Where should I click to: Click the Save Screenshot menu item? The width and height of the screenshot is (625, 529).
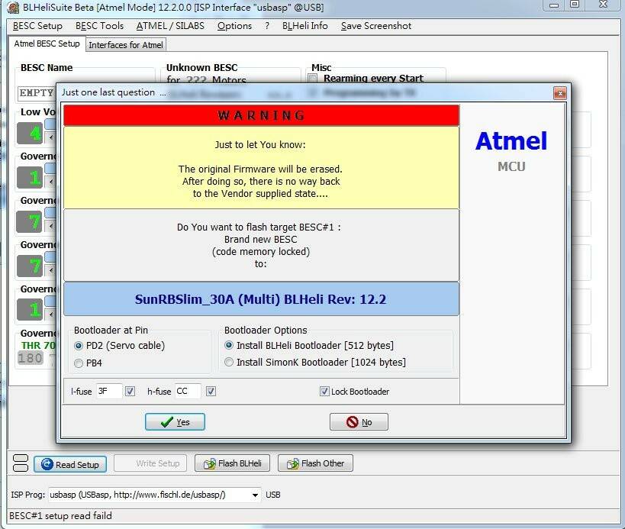pyautogui.click(x=376, y=26)
